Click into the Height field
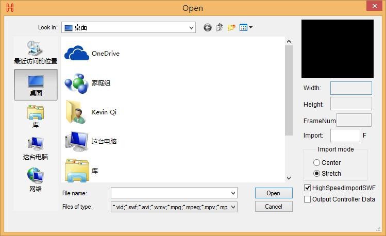 click(x=351, y=104)
